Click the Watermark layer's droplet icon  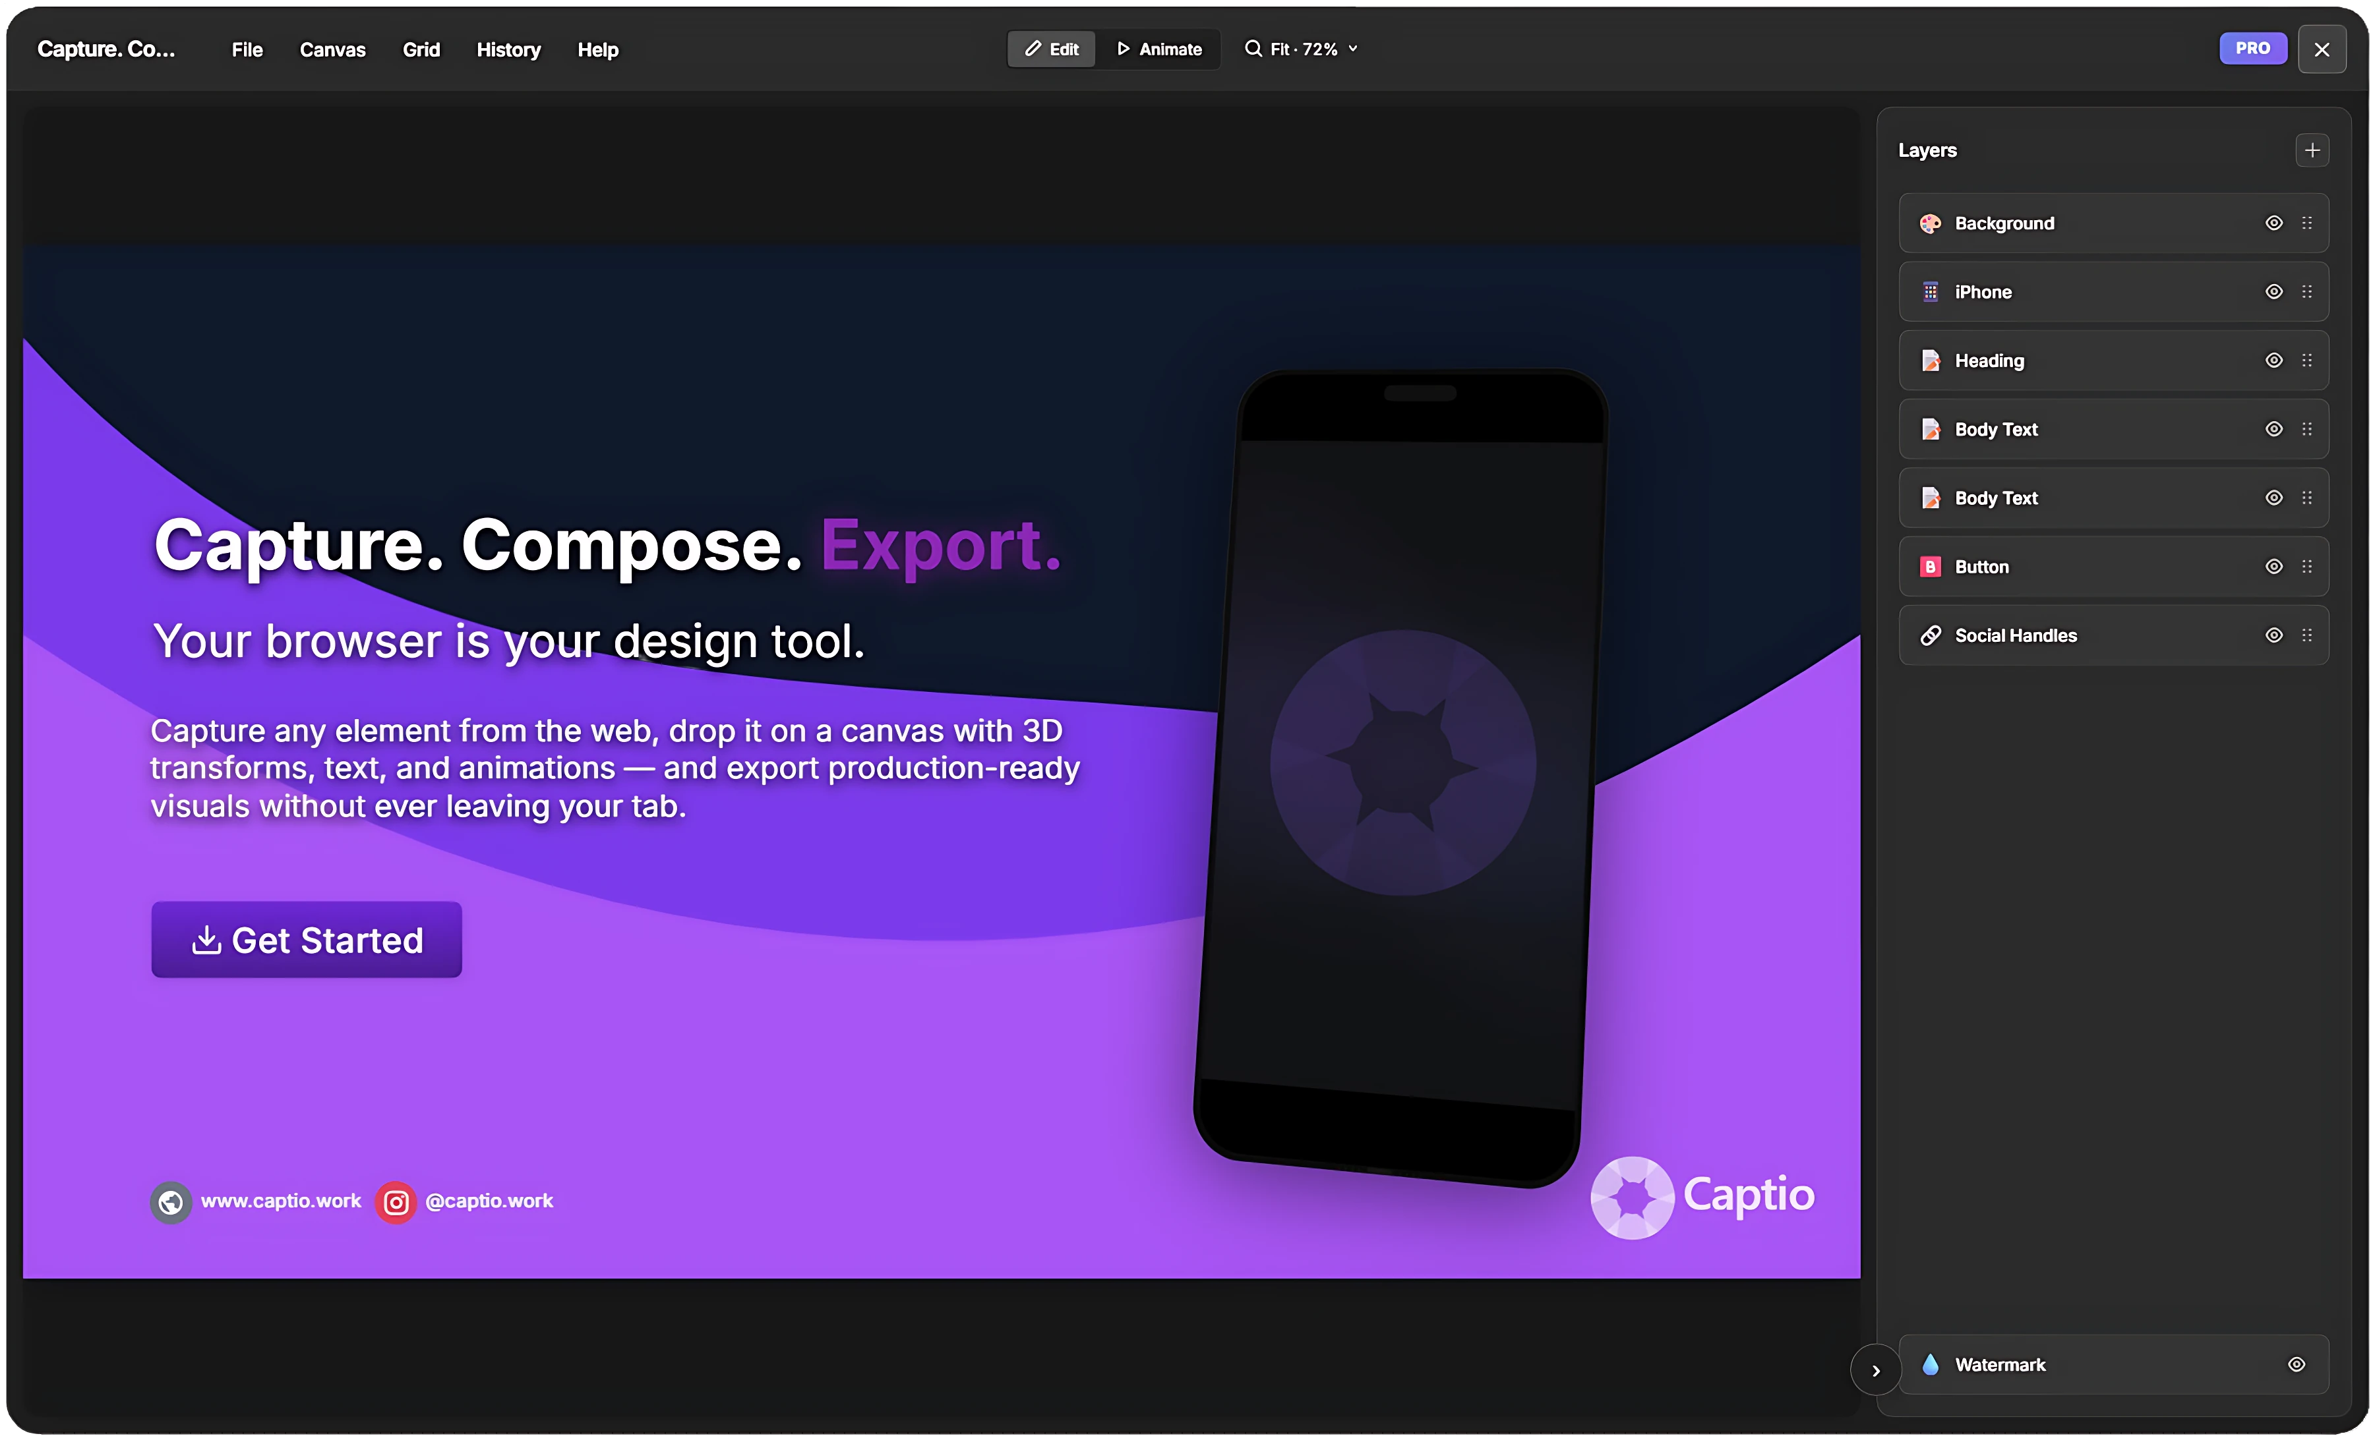tap(1931, 1364)
